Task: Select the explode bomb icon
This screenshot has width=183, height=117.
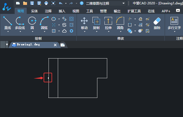Action: [140, 31]
